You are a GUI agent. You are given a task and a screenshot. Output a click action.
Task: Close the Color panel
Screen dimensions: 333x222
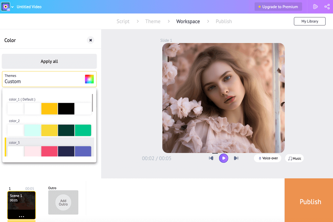point(91,40)
